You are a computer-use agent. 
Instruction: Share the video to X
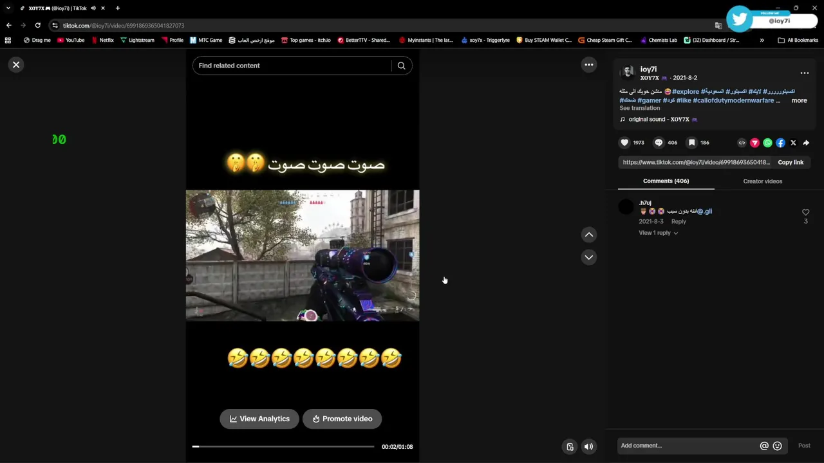(x=793, y=143)
